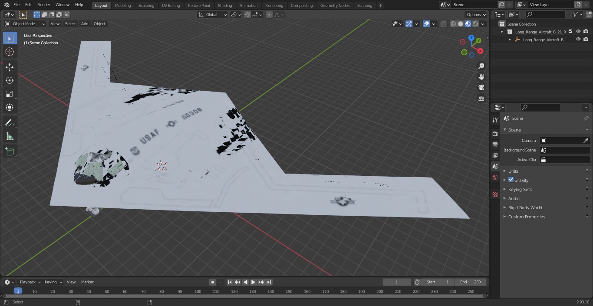The height and width of the screenshot is (306, 593).
Task: Open the Object Mode dropdown
Action: coord(25,24)
